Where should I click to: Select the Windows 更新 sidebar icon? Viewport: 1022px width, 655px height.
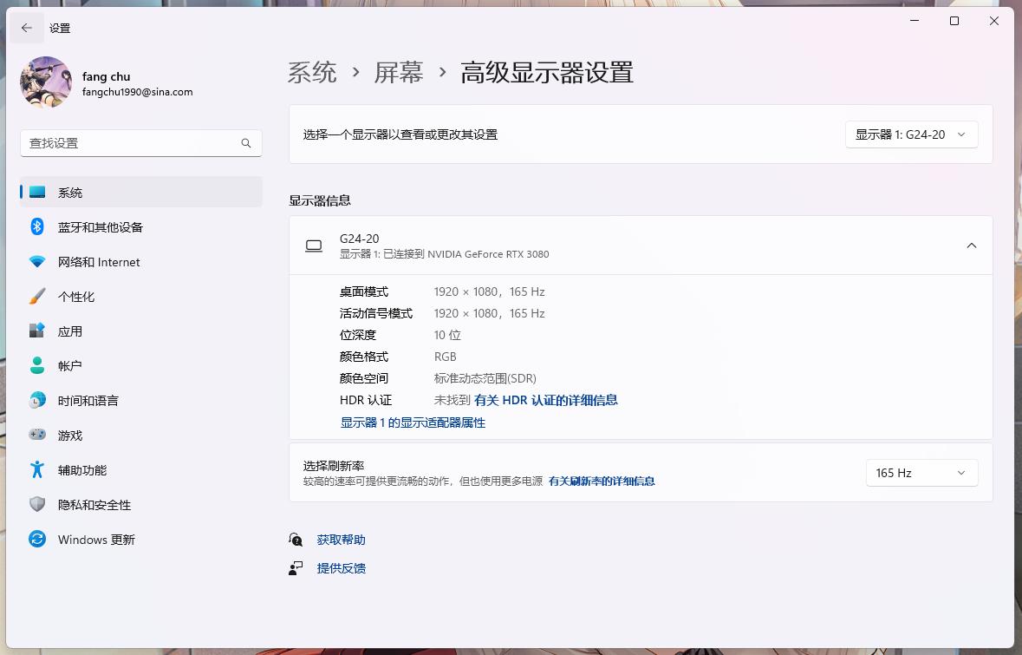click(37, 539)
